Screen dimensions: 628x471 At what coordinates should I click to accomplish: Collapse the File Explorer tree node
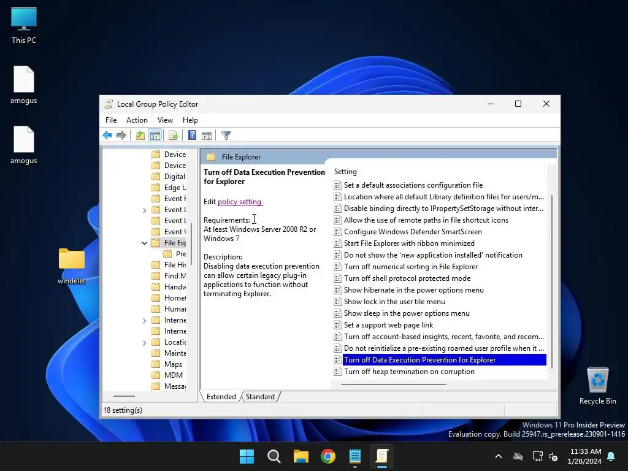click(x=144, y=243)
